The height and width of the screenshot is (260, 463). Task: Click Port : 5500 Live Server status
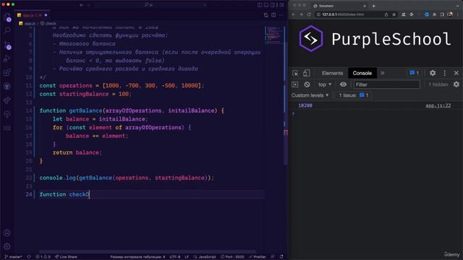tap(232, 257)
